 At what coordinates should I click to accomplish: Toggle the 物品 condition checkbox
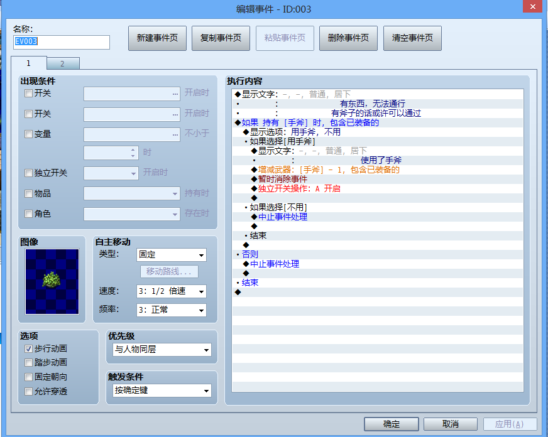click(29, 194)
